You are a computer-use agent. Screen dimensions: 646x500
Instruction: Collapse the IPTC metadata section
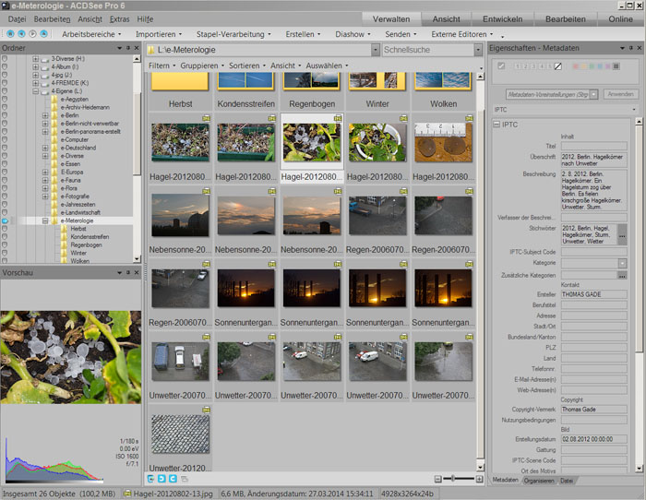496,125
